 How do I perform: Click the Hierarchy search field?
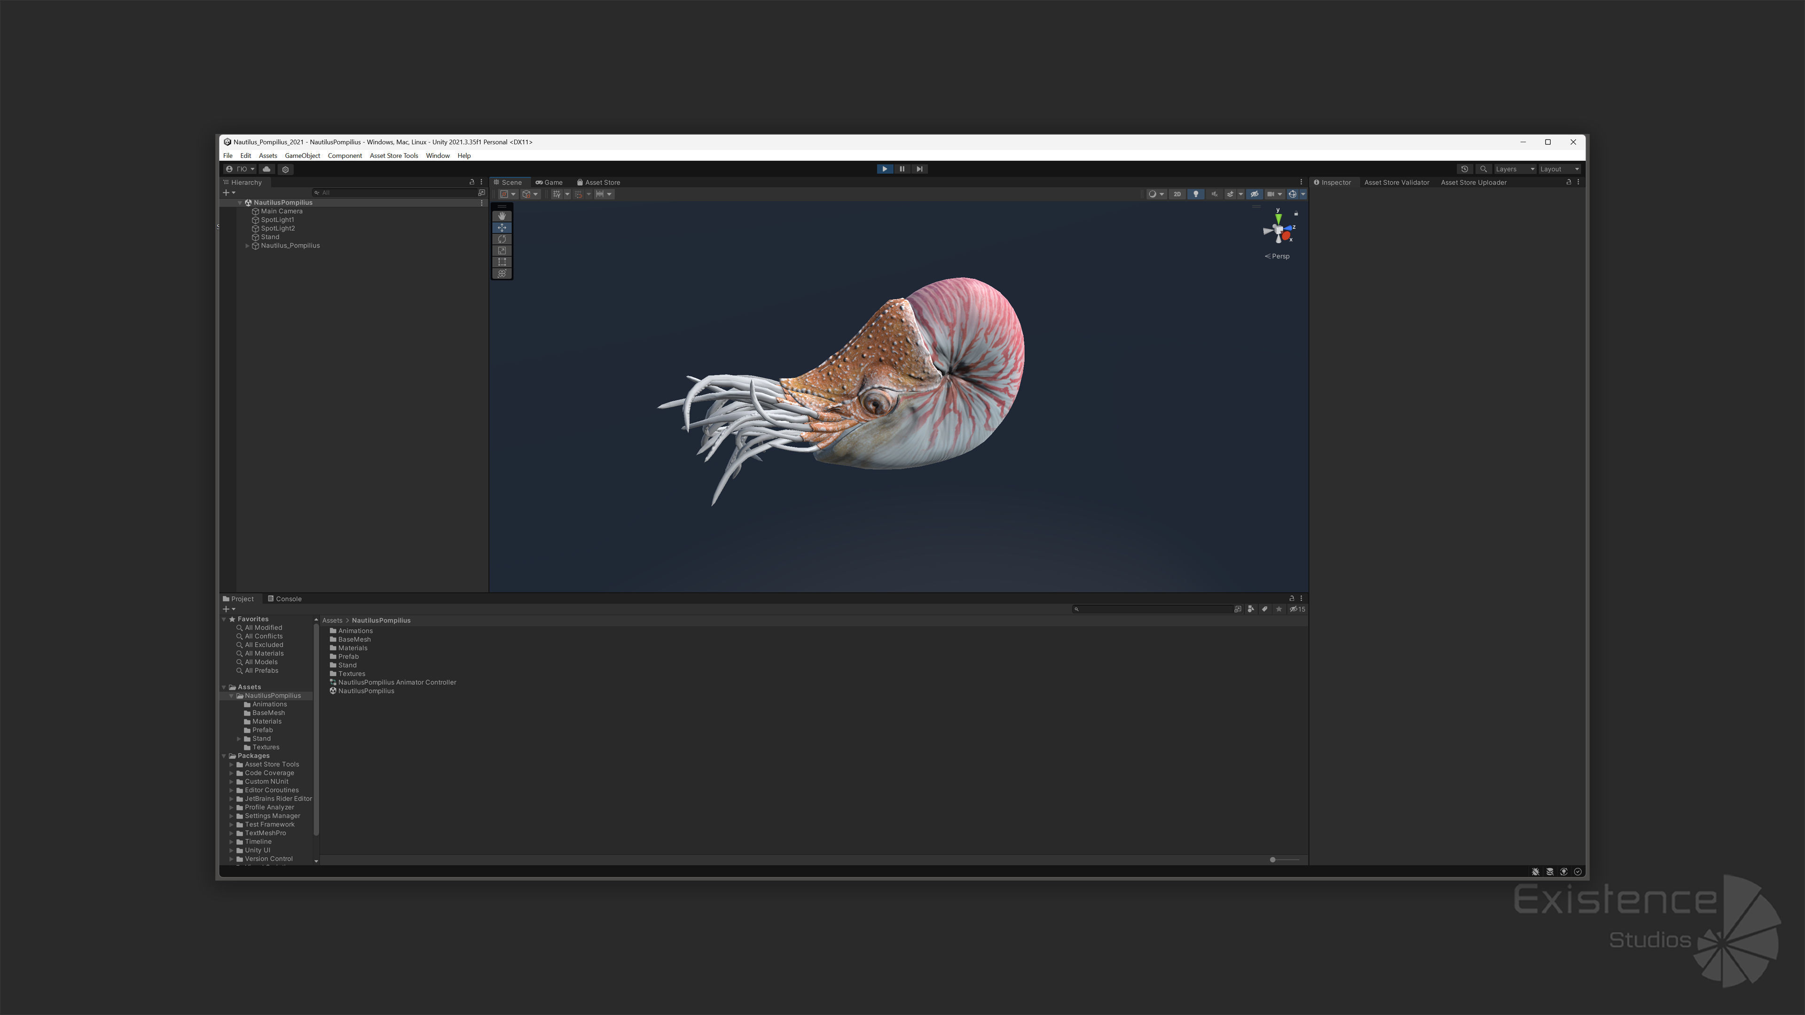click(394, 193)
